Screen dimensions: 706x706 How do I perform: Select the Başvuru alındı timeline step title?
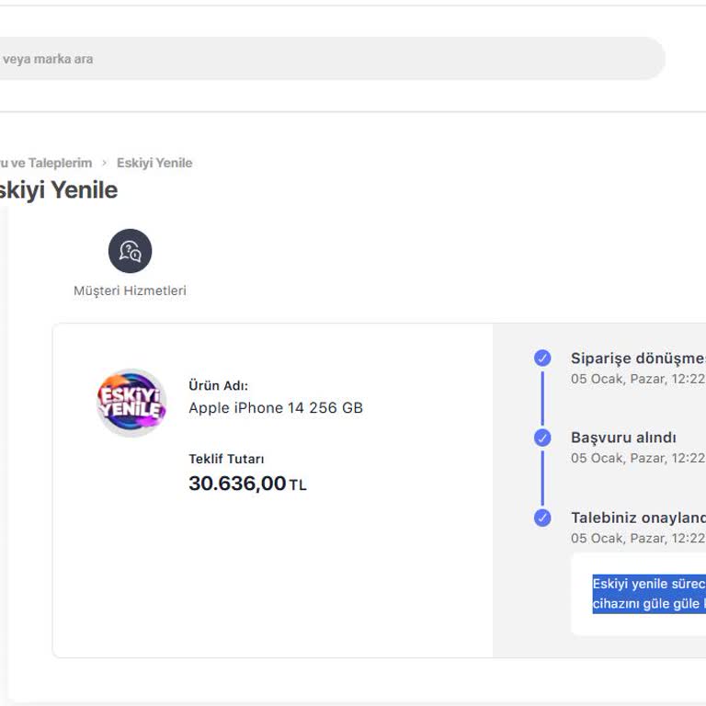tap(623, 438)
